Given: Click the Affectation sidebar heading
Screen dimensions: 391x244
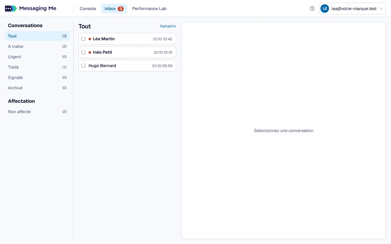Looking at the screenshot, I should pos(21,101).
